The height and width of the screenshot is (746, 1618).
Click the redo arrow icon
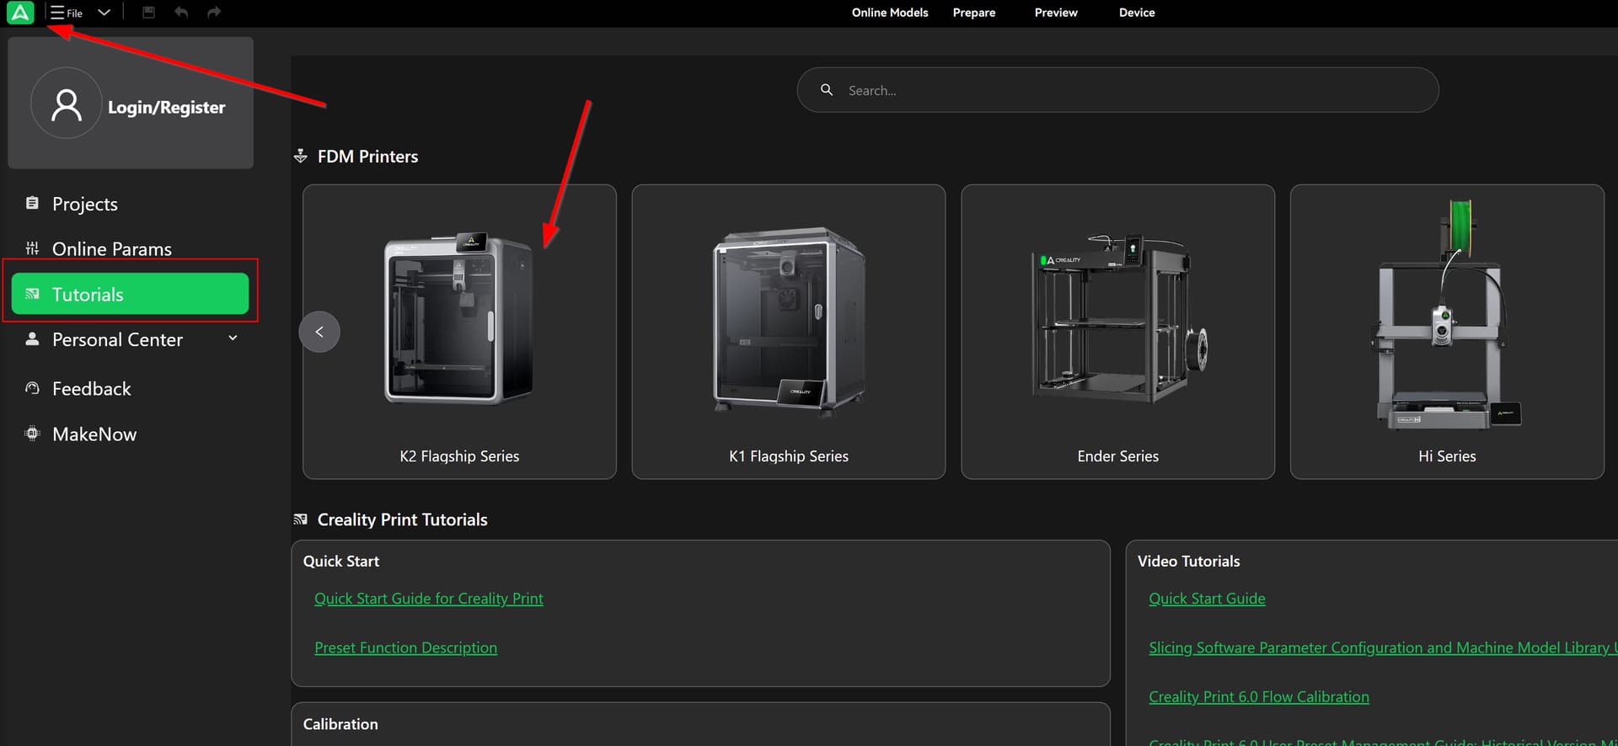214,13
